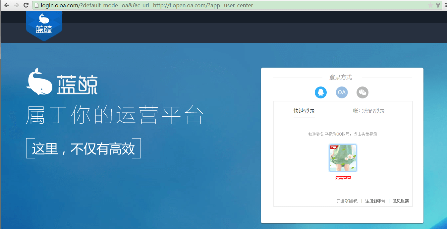The width and height of the screenshot is (447, 229).
Task: Click the 属于你的运营平台 slogan
Action: pyautogui.click(x=115, y=115)
